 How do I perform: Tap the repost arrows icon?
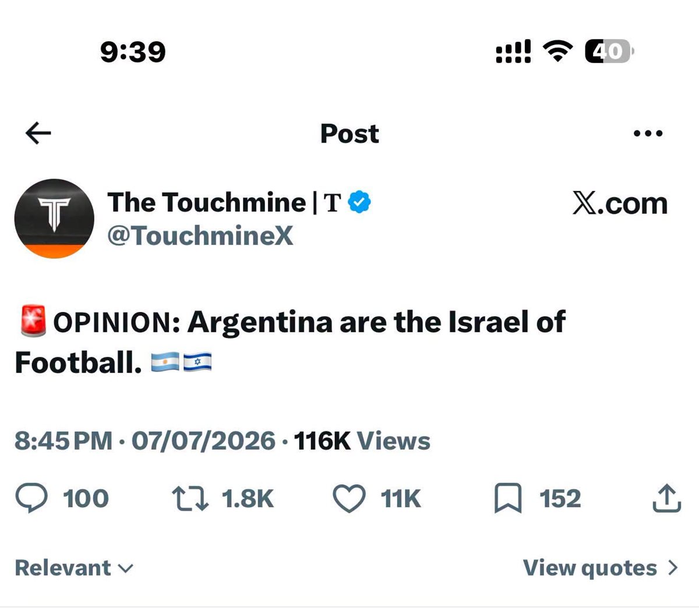(x=190, y=499)
